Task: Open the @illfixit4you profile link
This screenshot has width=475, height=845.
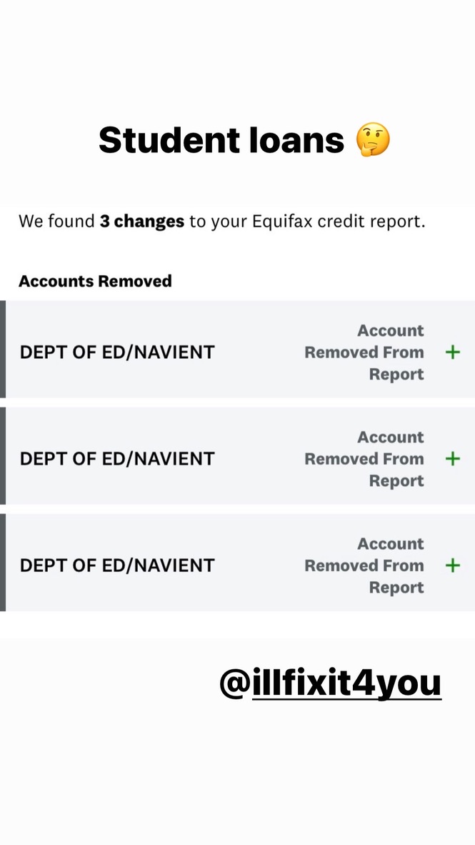Action: click(330, 683)
